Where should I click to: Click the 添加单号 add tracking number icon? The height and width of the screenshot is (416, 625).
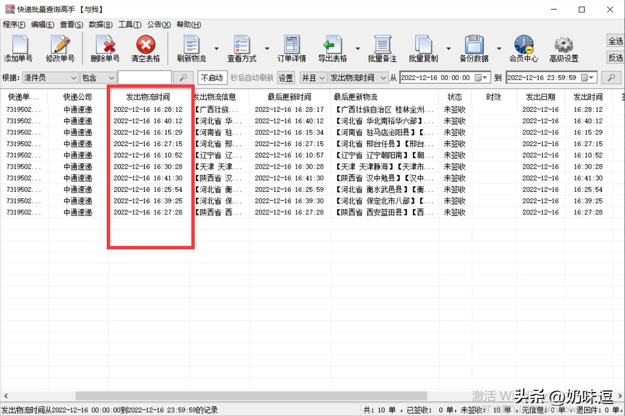point(18,47)
